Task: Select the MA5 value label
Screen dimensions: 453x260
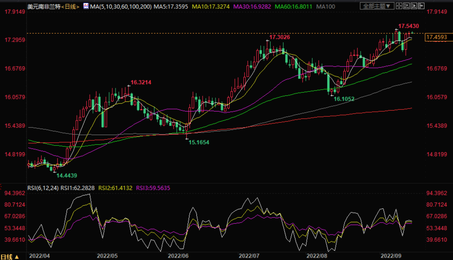Action: (171, 6)
